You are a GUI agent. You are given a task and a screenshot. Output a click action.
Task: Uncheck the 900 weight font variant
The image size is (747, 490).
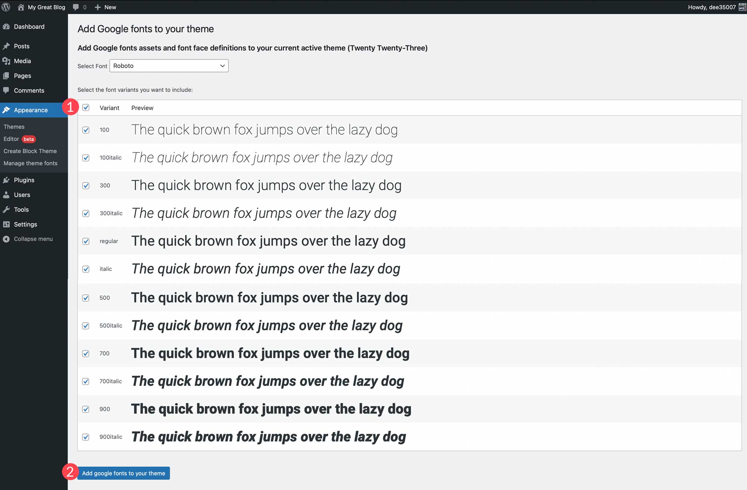[86, 409]
